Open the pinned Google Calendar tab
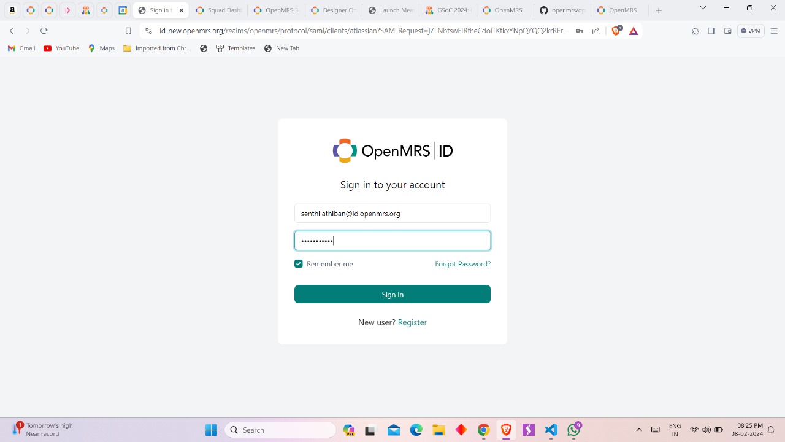The width and height of the screenshot is (785, 442). (x=123, y=10)
